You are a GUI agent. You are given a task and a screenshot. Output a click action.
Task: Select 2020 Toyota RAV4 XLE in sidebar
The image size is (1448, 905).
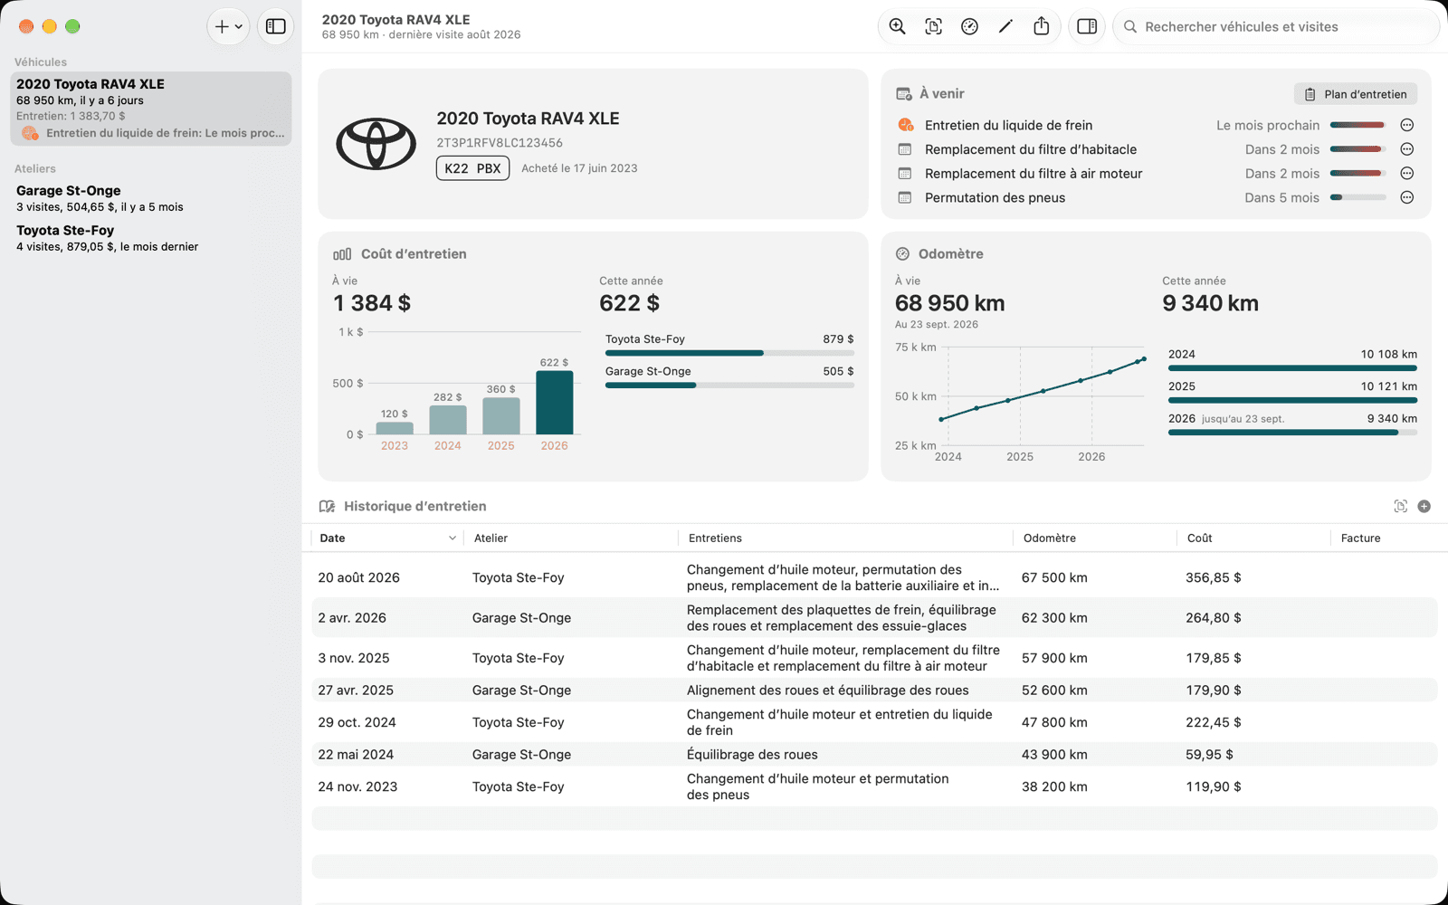(x=151, y=108)
